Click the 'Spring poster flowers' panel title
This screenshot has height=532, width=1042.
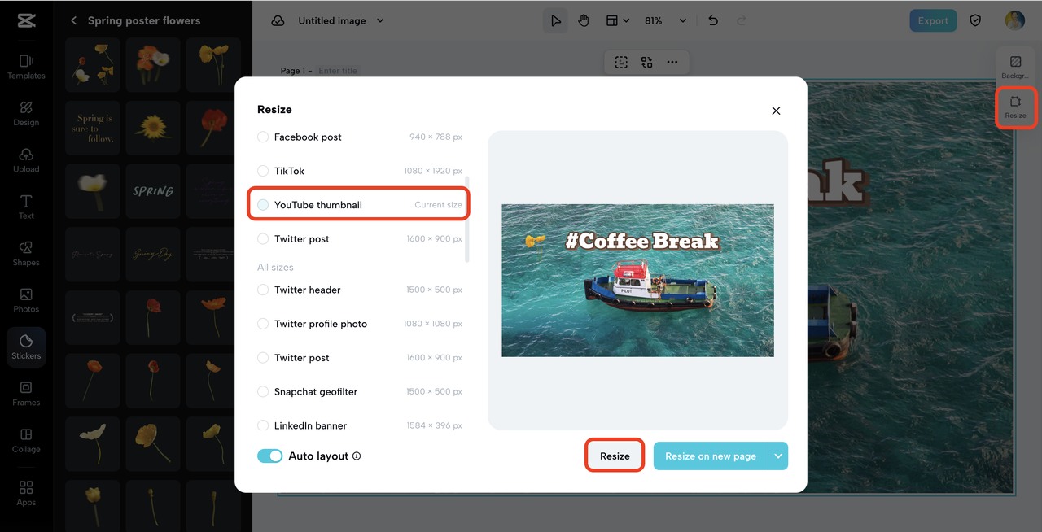tap(144, 20)
